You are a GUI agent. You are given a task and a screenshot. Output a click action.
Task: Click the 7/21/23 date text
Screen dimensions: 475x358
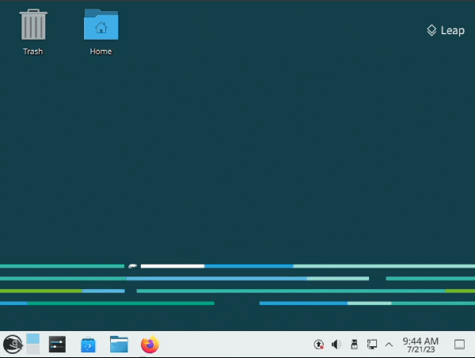[420, 349]
